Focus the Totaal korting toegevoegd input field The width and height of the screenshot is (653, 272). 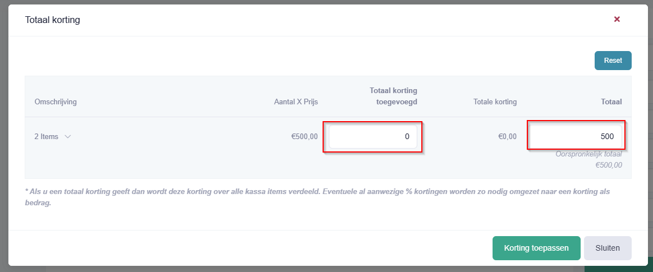click(x=373, y=137)
